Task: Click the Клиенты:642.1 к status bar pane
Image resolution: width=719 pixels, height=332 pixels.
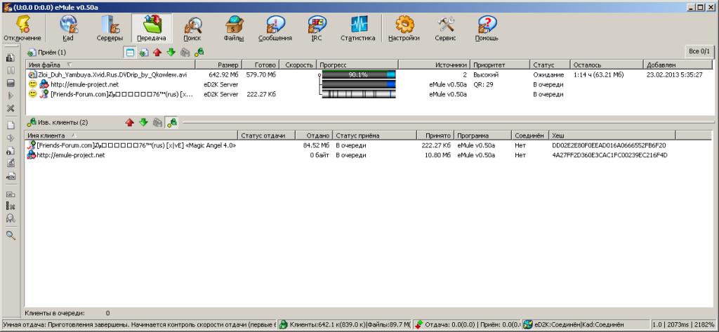Action: [345, 325]
